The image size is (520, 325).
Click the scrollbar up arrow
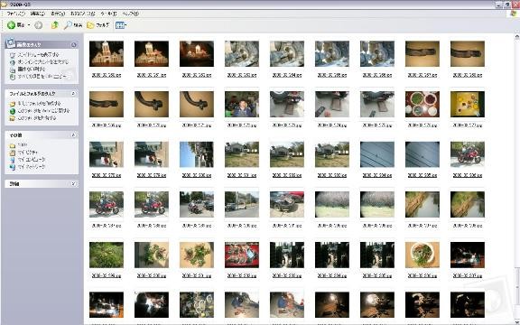pos(516,36)
